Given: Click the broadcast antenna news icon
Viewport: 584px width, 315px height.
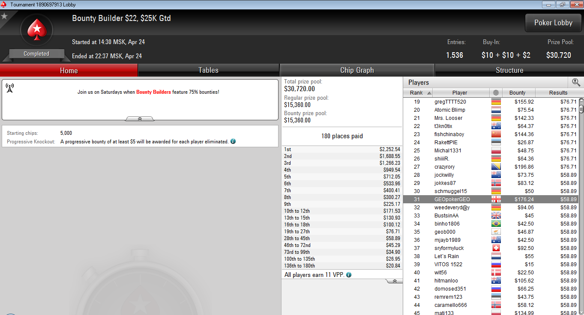Looking at the screenshot, I should pos(9,88).
